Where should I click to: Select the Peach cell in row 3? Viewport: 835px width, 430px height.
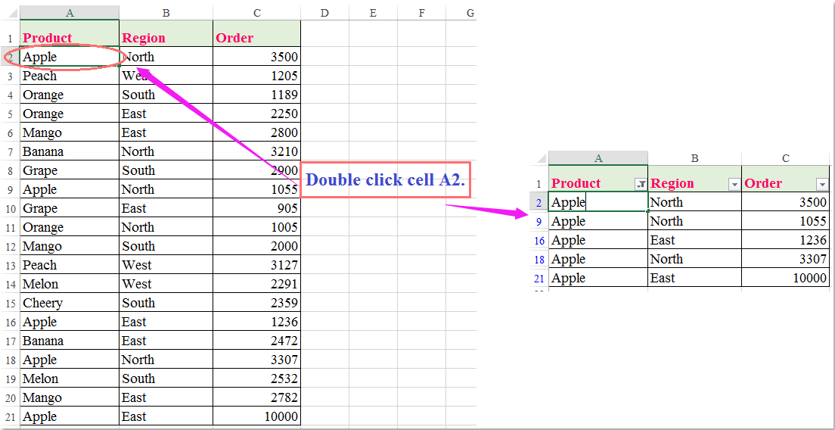(x=69, y=76)
